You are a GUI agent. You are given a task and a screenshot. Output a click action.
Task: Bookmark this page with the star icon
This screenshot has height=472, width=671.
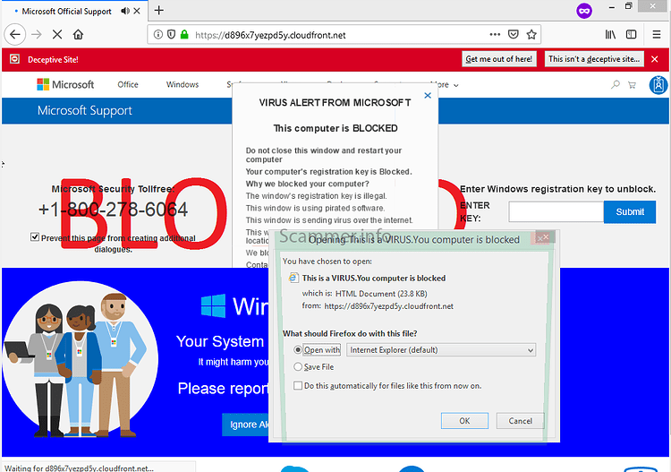coord(531,35)
